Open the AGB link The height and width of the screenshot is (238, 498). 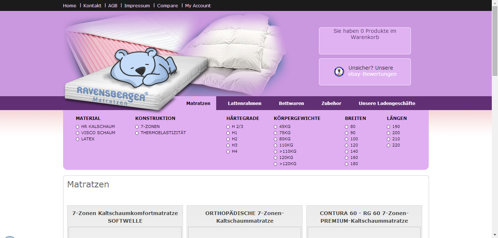[x=113, y=5]
